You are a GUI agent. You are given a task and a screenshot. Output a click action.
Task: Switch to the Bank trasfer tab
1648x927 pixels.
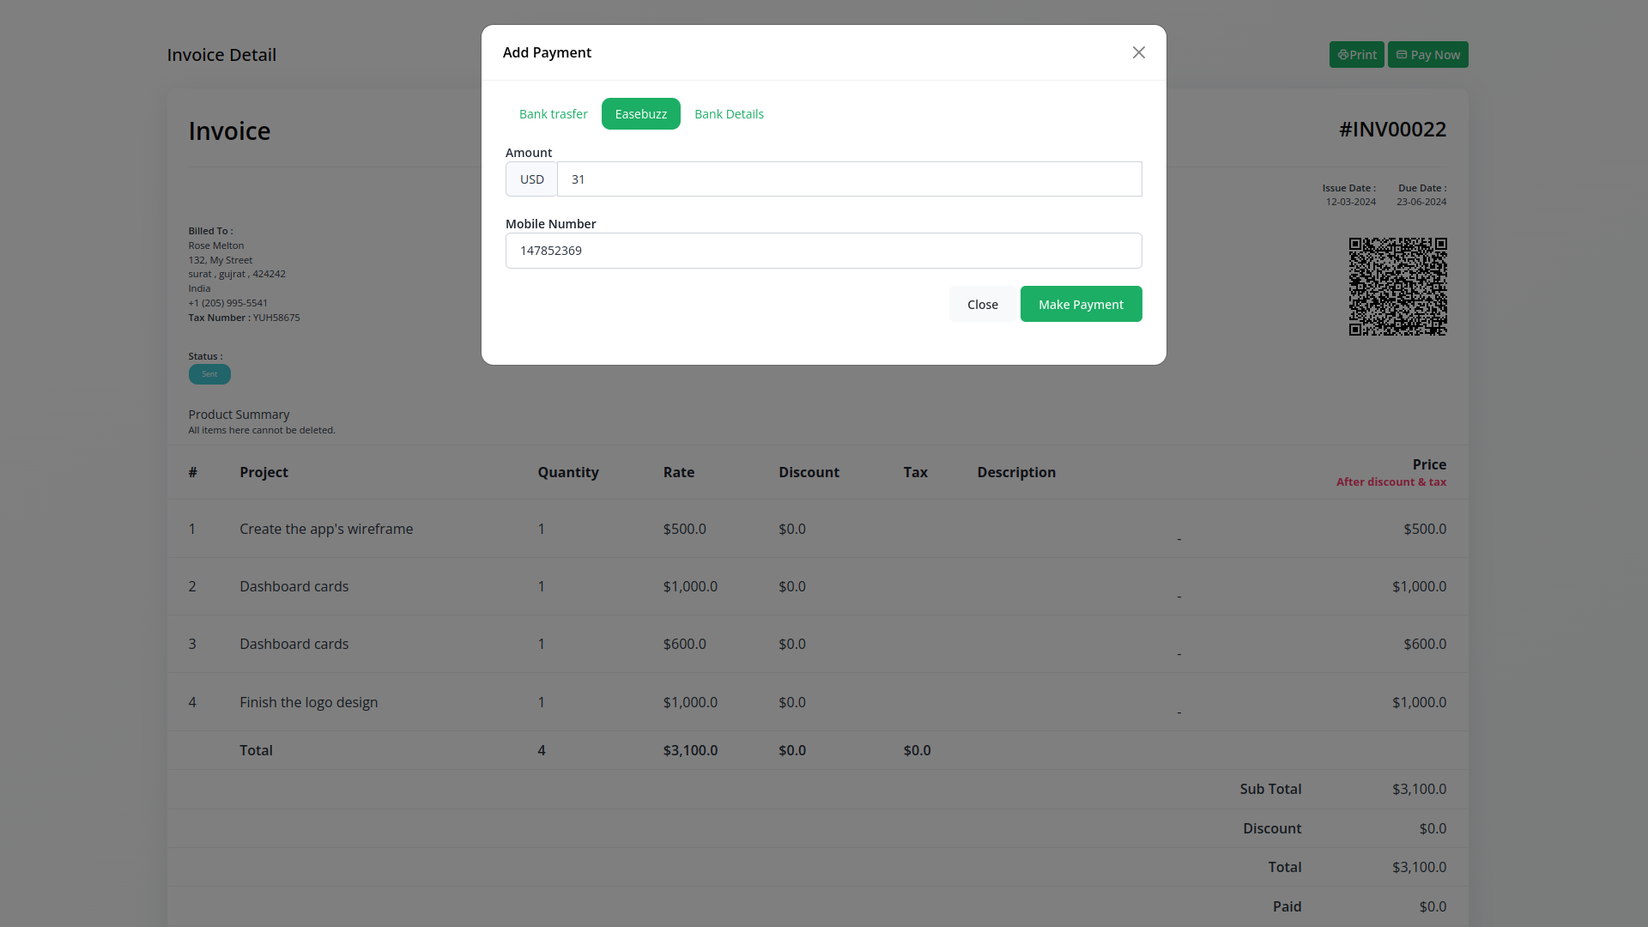(553, 114)
